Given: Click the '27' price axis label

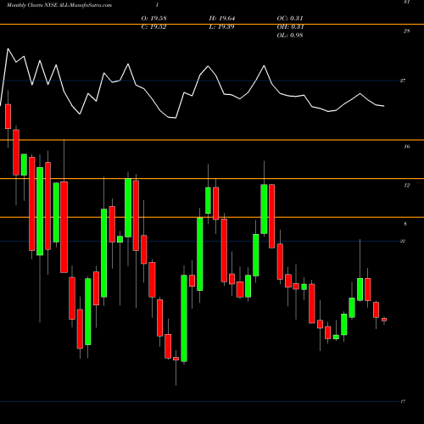Looking at the screenshot, I should [x=403, y=81].
